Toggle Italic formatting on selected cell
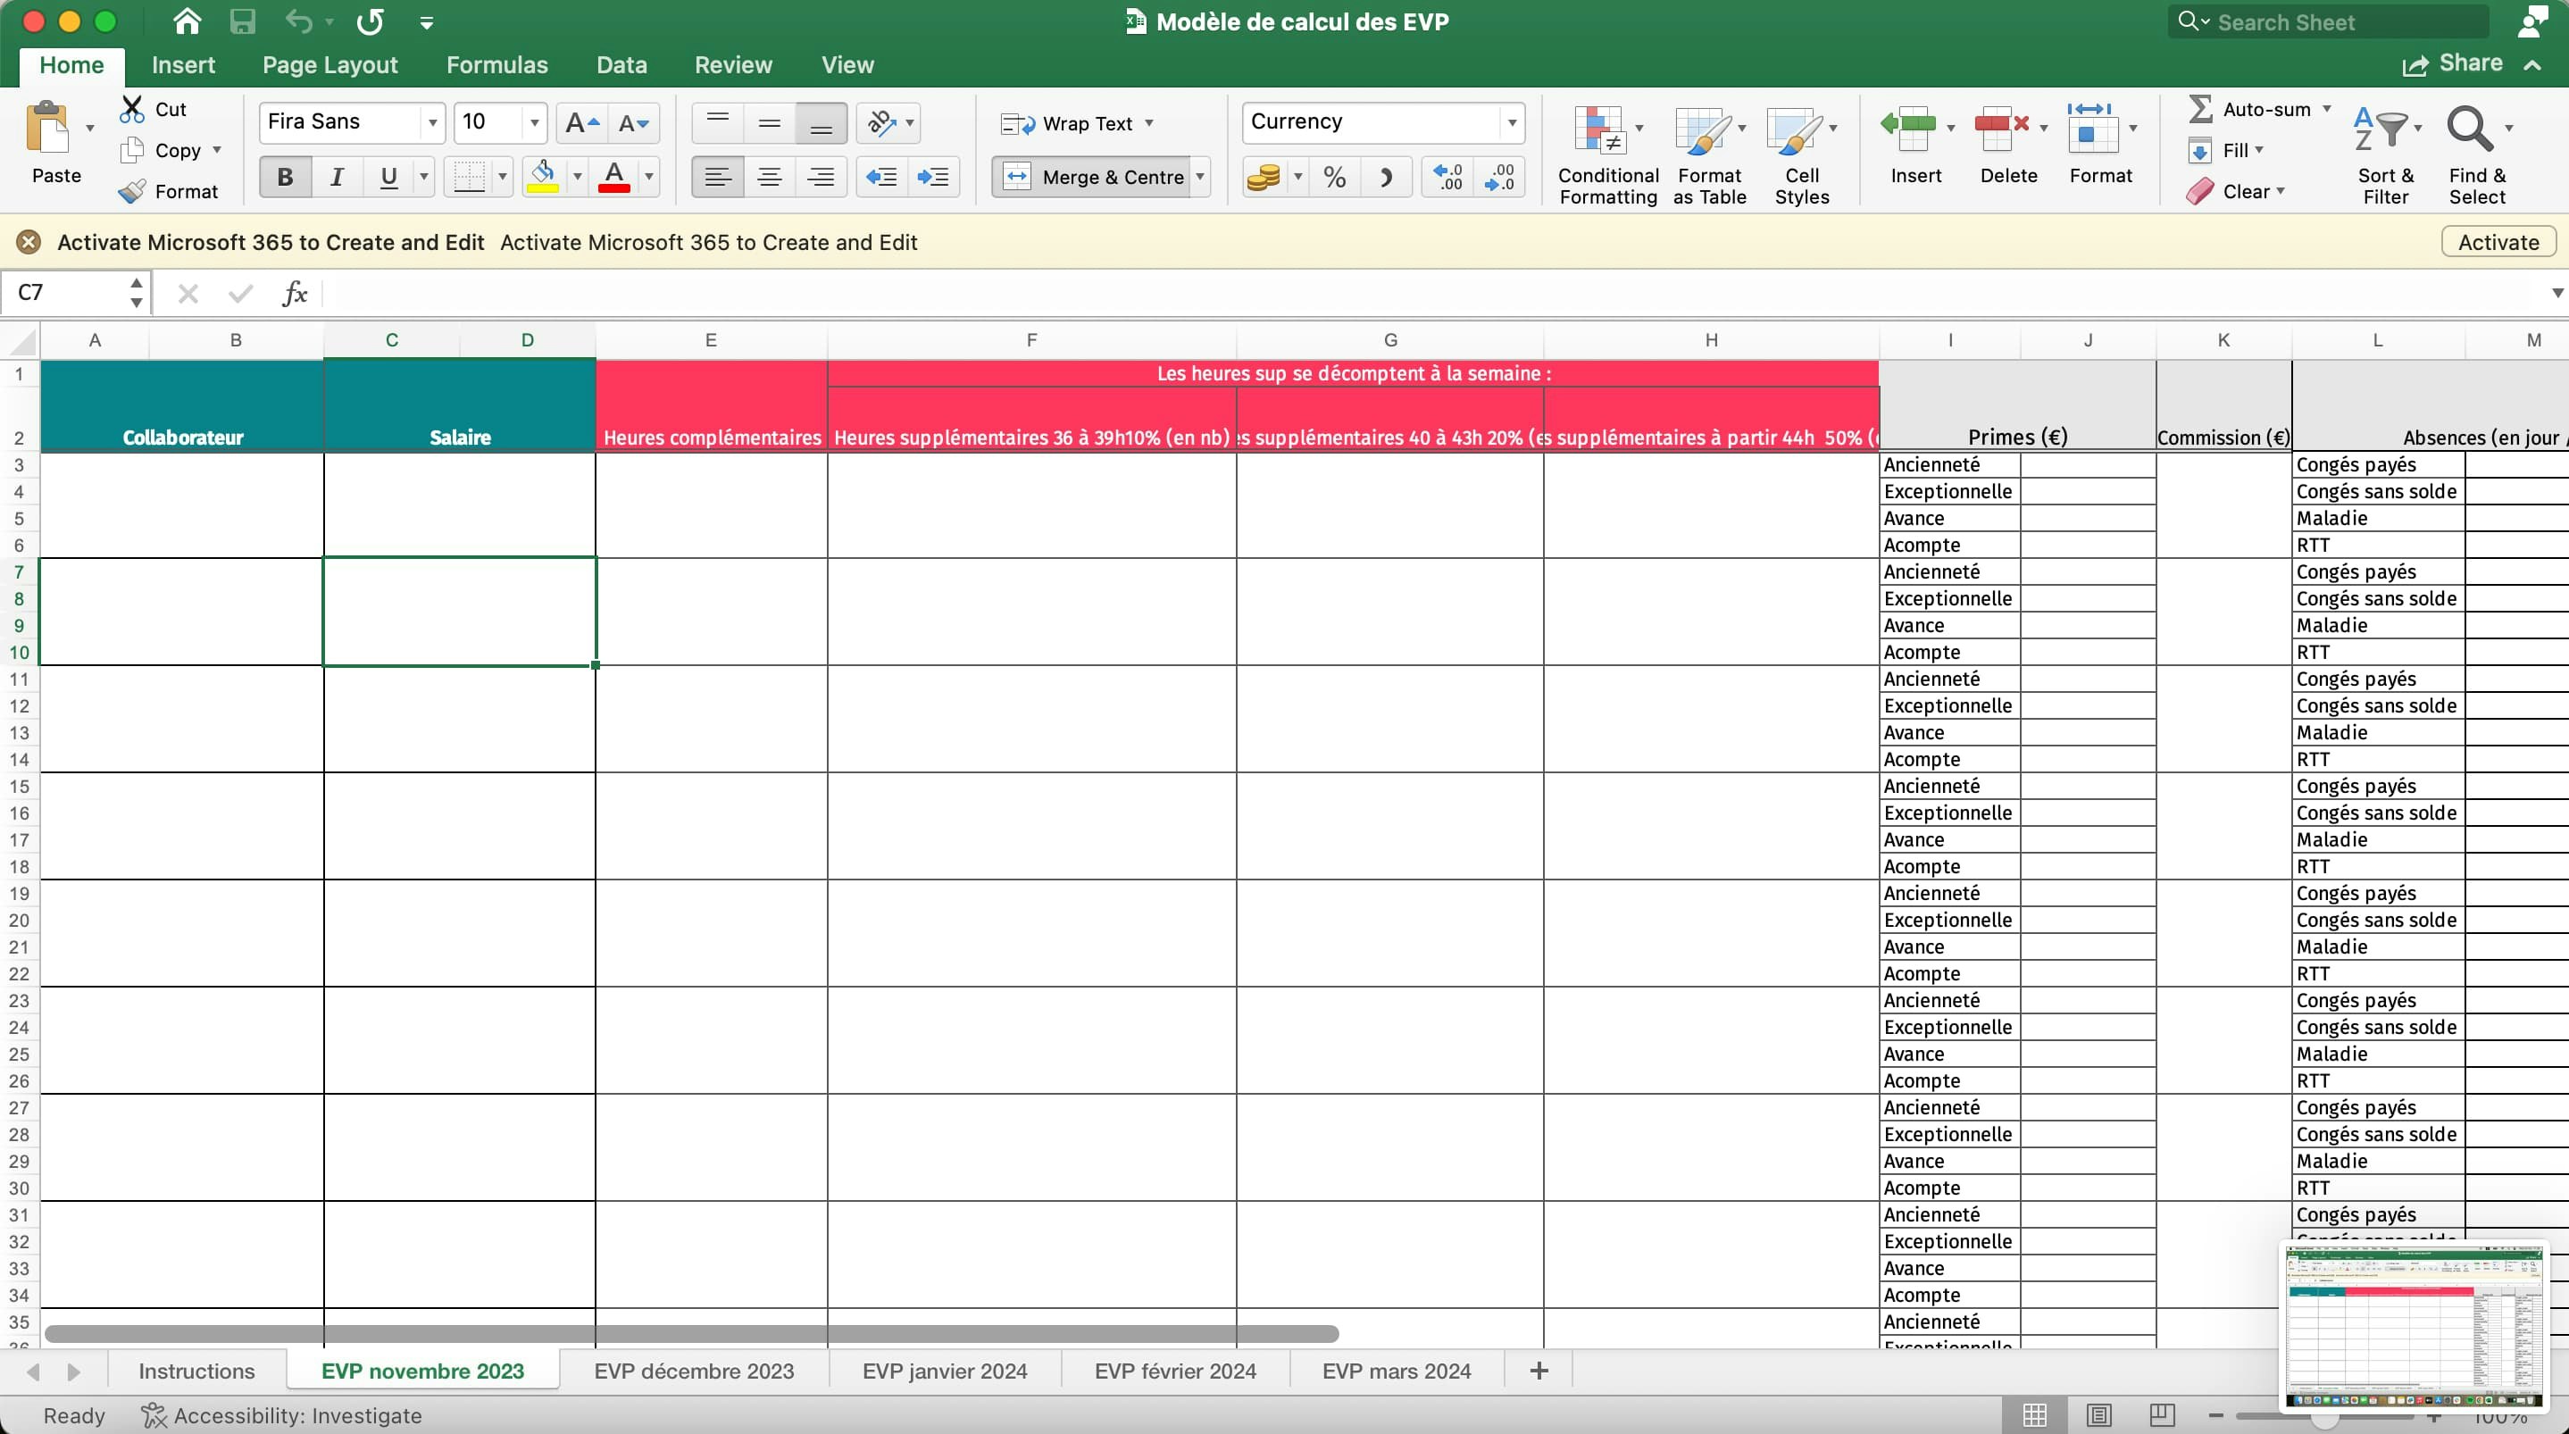This screenshot has width=2569, height=1434. 335,177
